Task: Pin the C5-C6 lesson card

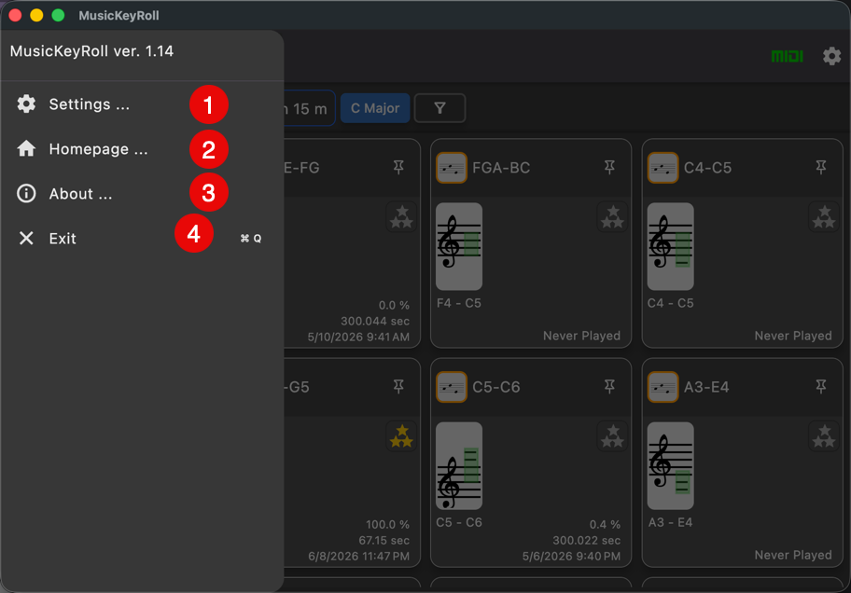Action: point(609,386)
